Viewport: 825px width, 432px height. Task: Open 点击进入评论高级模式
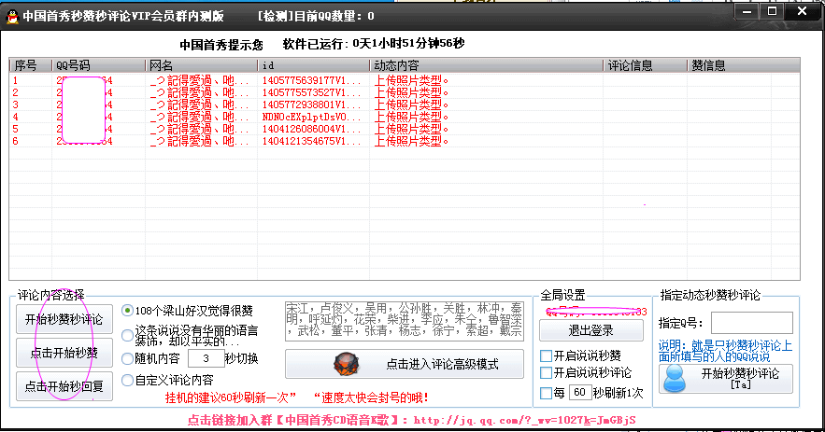[x=404, y=364]
